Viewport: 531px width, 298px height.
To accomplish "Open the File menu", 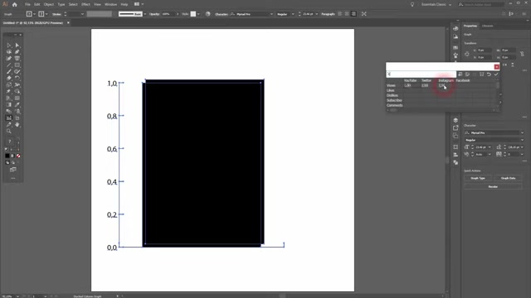I will click(27, 4).
